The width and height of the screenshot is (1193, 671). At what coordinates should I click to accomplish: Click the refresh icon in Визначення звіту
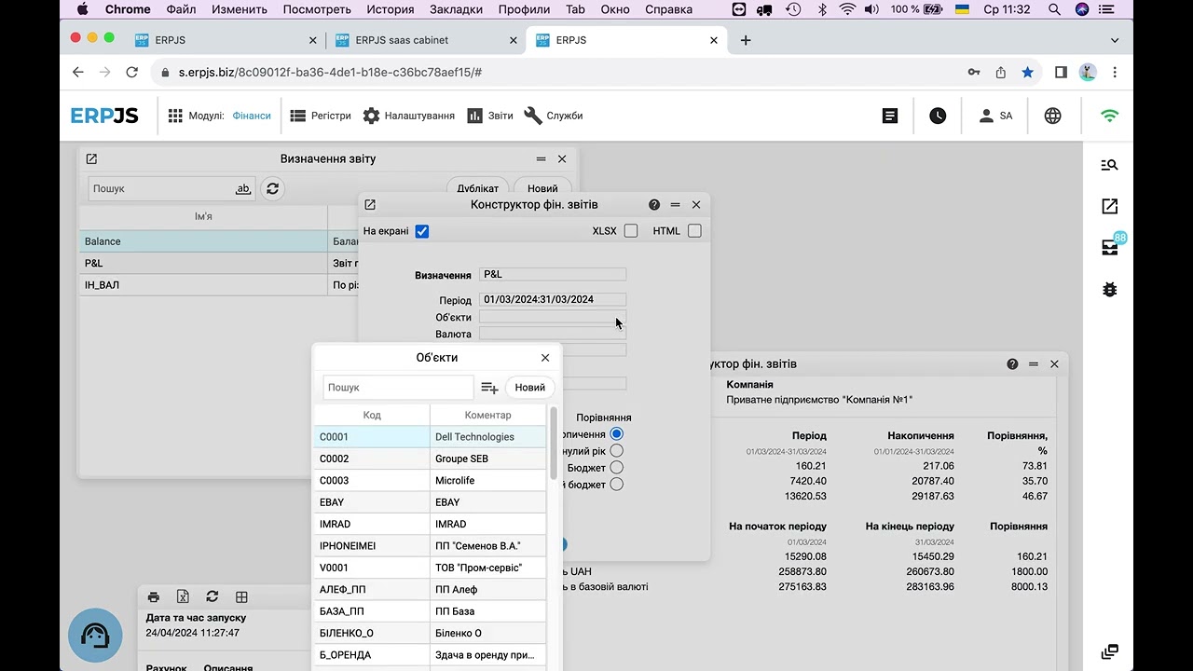272,188
